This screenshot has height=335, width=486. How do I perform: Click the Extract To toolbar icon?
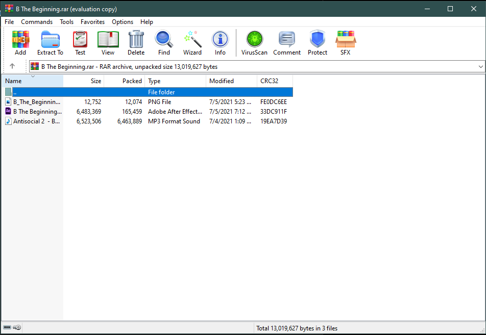50,43
